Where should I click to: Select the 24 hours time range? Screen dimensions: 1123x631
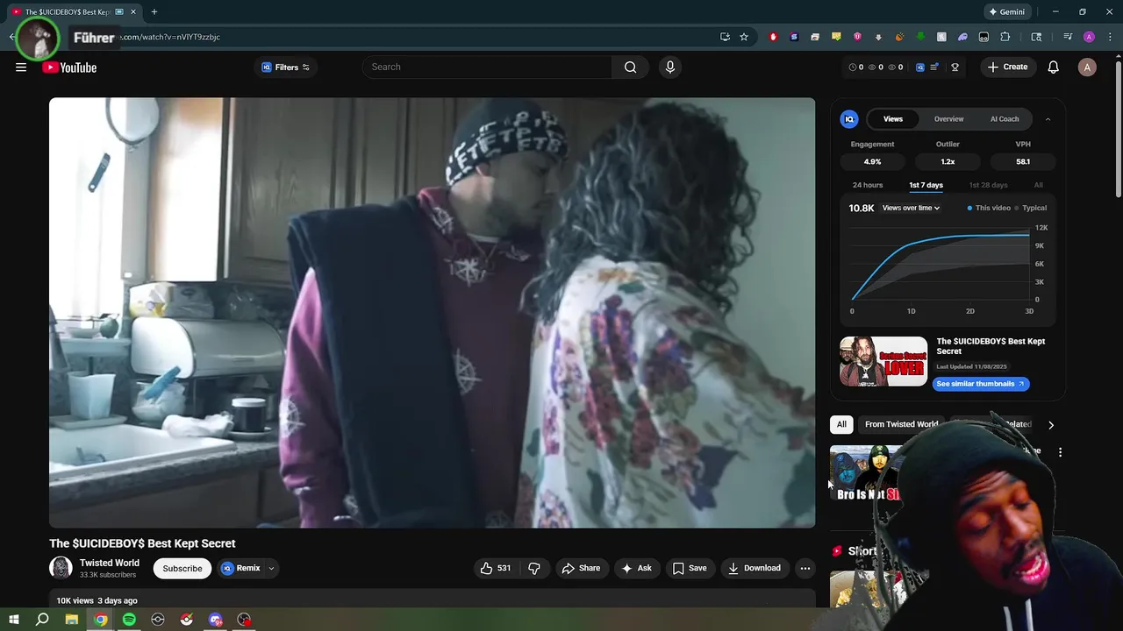[x=868, y=185]
